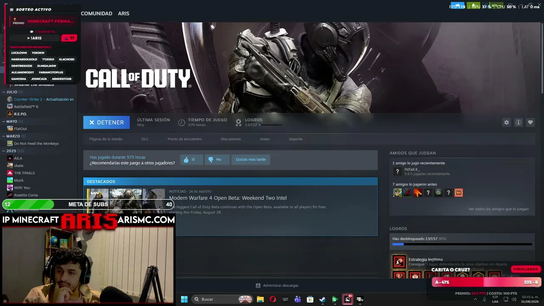544x306 pixels.
Task: Collapse the 2025 library group
Action: (x=4, y=151)
